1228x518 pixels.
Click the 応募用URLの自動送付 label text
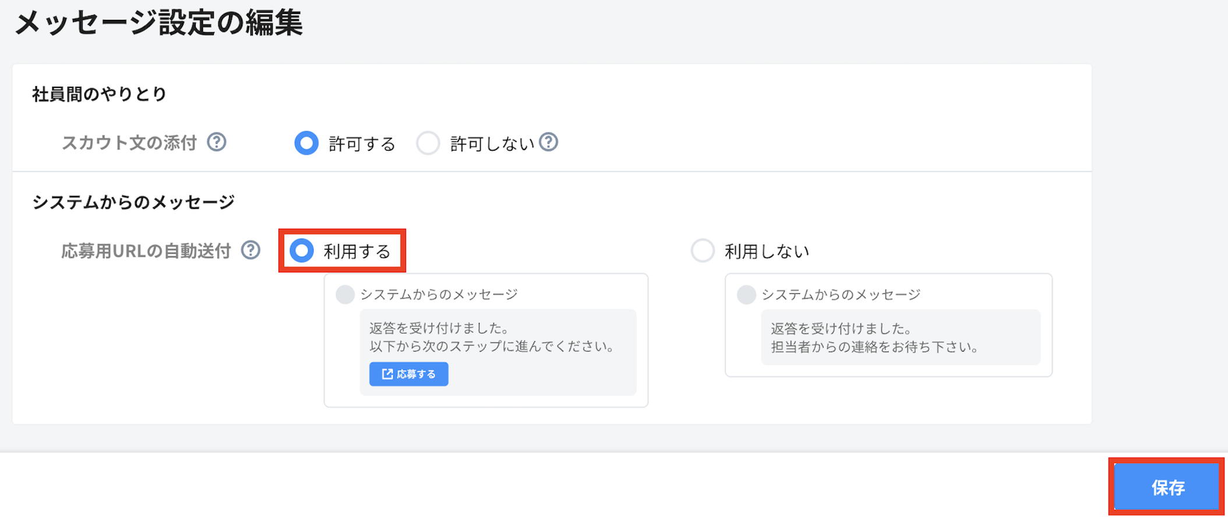(146, 251)
